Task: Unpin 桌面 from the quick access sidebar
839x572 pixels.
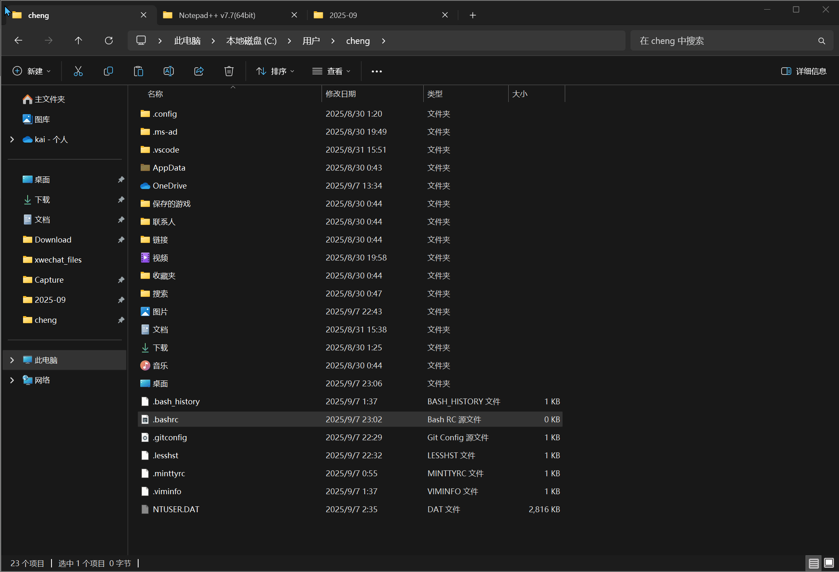Action: point(121,179)
